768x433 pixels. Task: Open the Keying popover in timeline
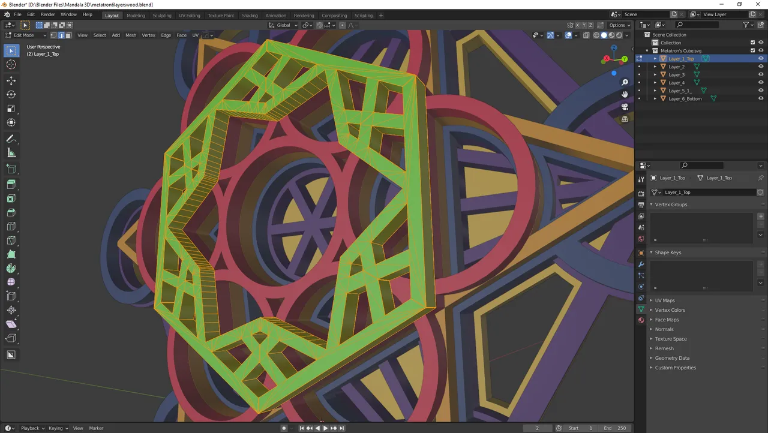[58, 428]
